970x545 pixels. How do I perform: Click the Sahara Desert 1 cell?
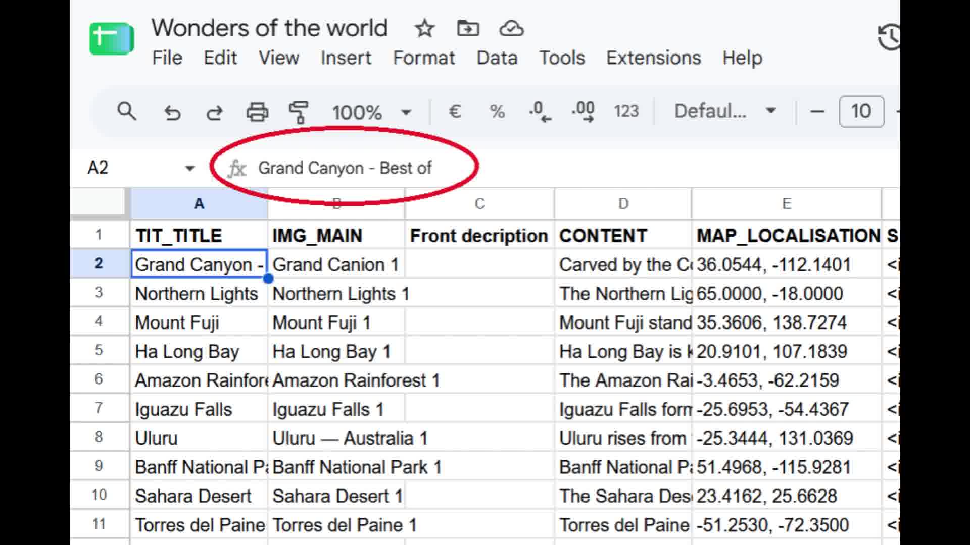tap(336, 496)
